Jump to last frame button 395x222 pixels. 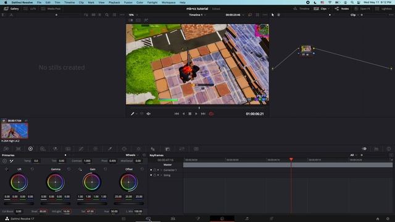click(x=203, y=113)
